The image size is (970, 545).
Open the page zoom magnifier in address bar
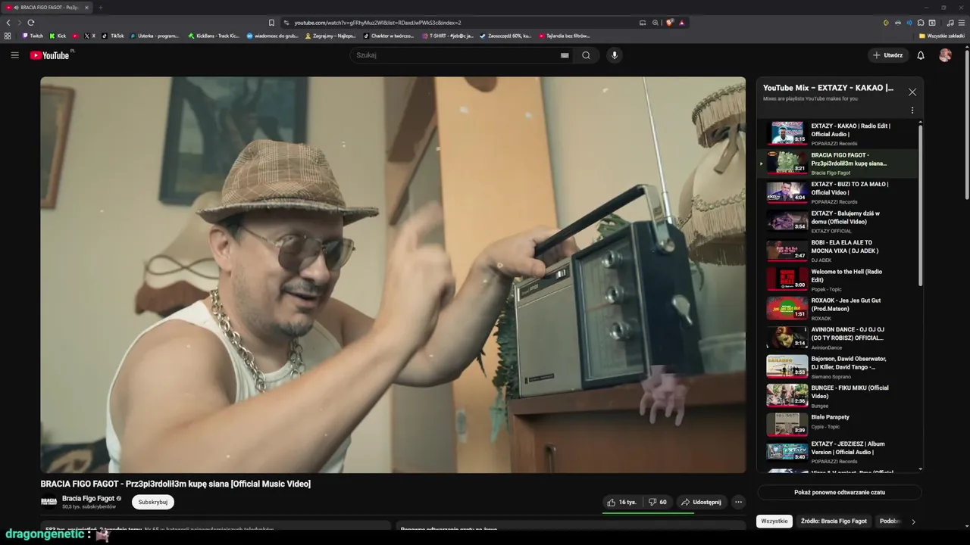656,23
